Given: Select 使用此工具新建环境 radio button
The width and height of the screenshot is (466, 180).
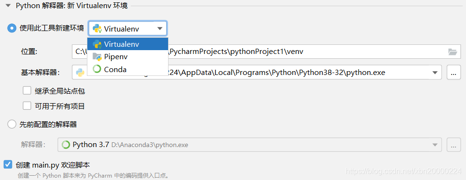Looking at the screenshot, I should 12,29.
